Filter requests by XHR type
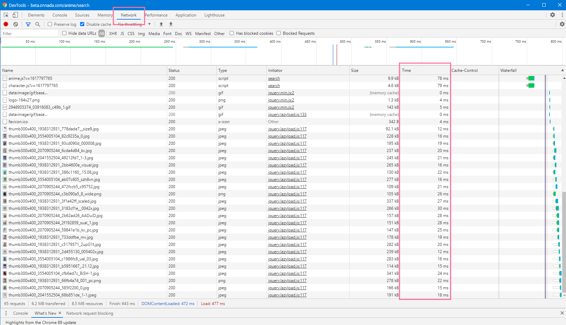 pyautogui.click(x=113, y=33)
